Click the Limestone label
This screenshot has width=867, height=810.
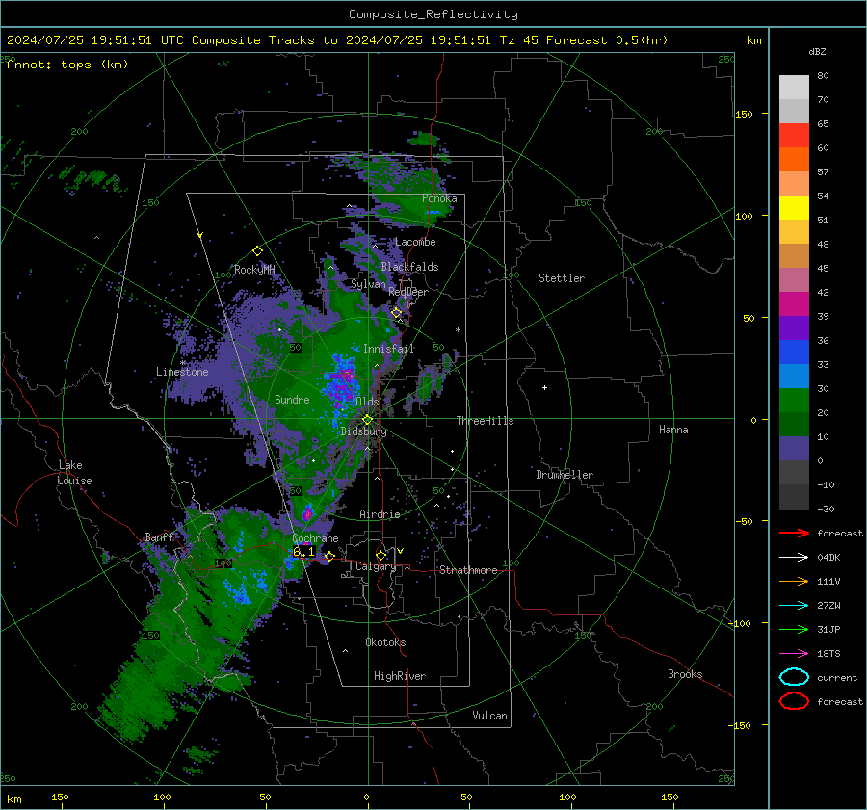point(182,372)
